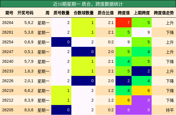Select period number 26261
This screenshot has height=115, width=176.
tap(8, 33)
